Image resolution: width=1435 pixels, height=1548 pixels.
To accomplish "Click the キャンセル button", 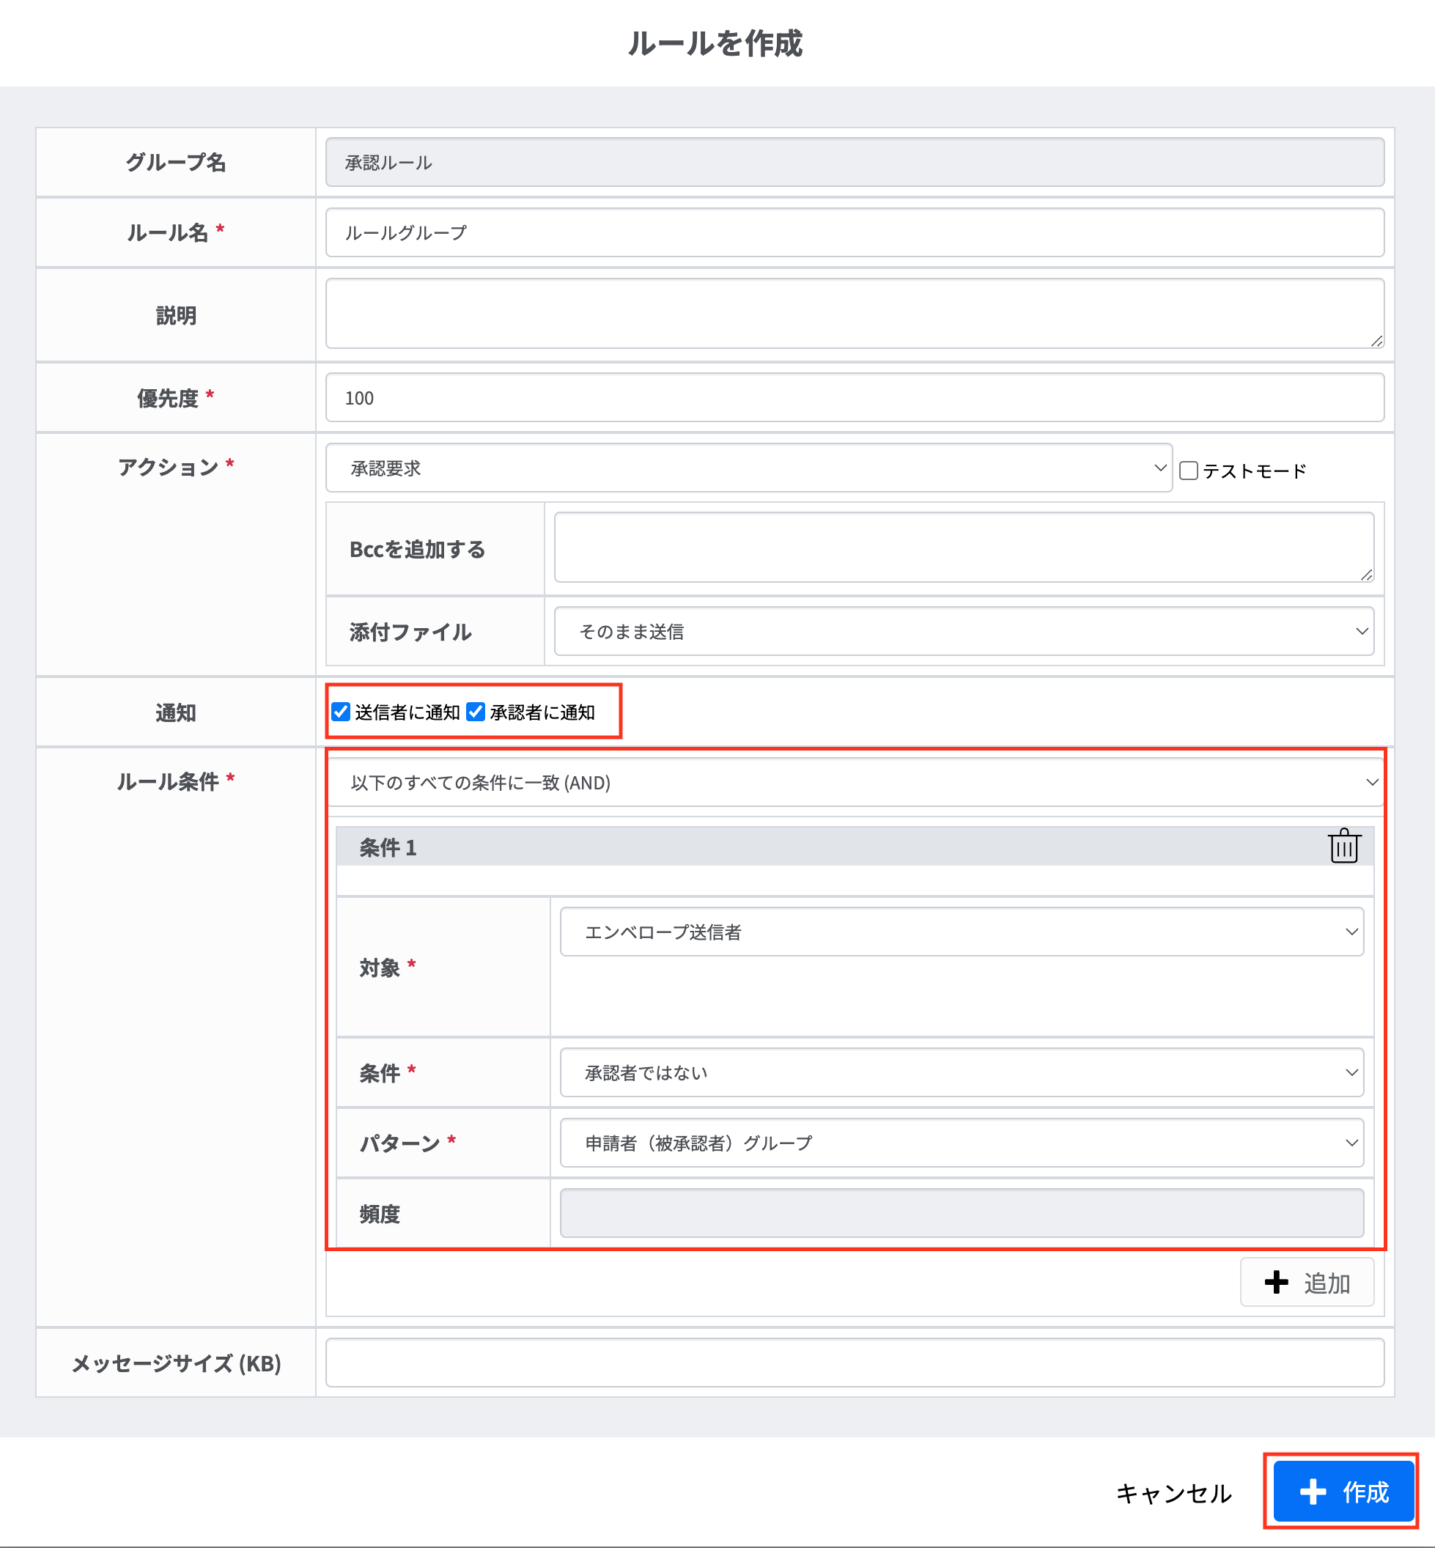I will click(1173, 1492).
